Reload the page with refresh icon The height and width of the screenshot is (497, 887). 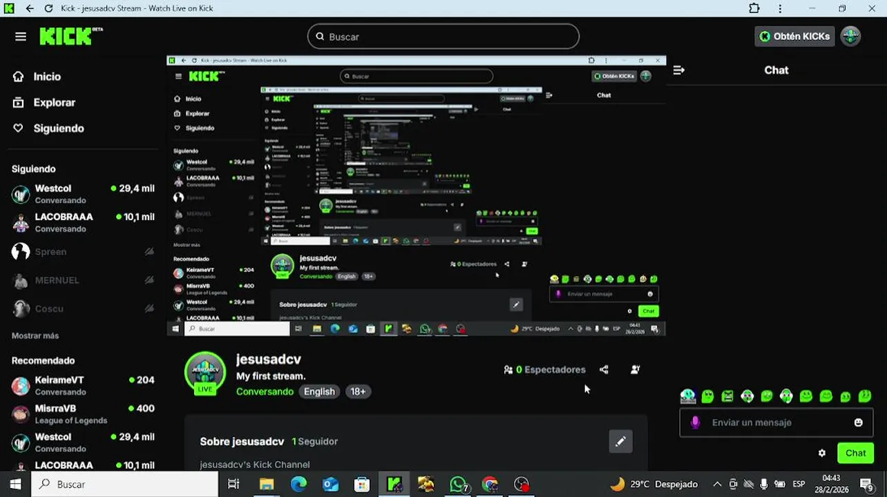tap(48, 8)
